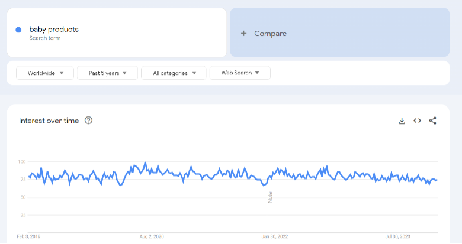This screenshot has width=462, height=244.
Task: Click the Jan 30, 2022 axis label
Action: click(275, 236)
